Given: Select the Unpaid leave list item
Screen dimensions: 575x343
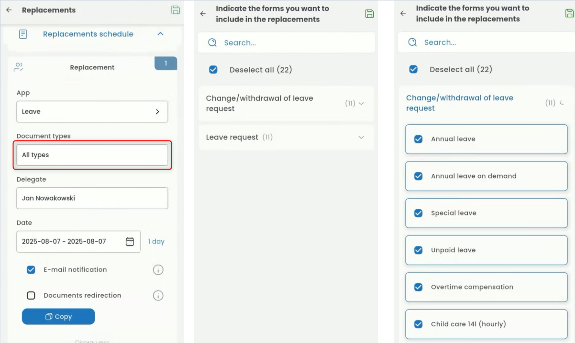Looking at the screenshot, I should [x=486, y=250].
